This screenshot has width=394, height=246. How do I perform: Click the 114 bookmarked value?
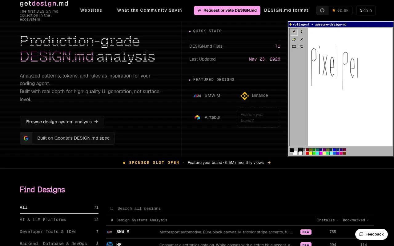pyautogui.click(x=364, y=244)
